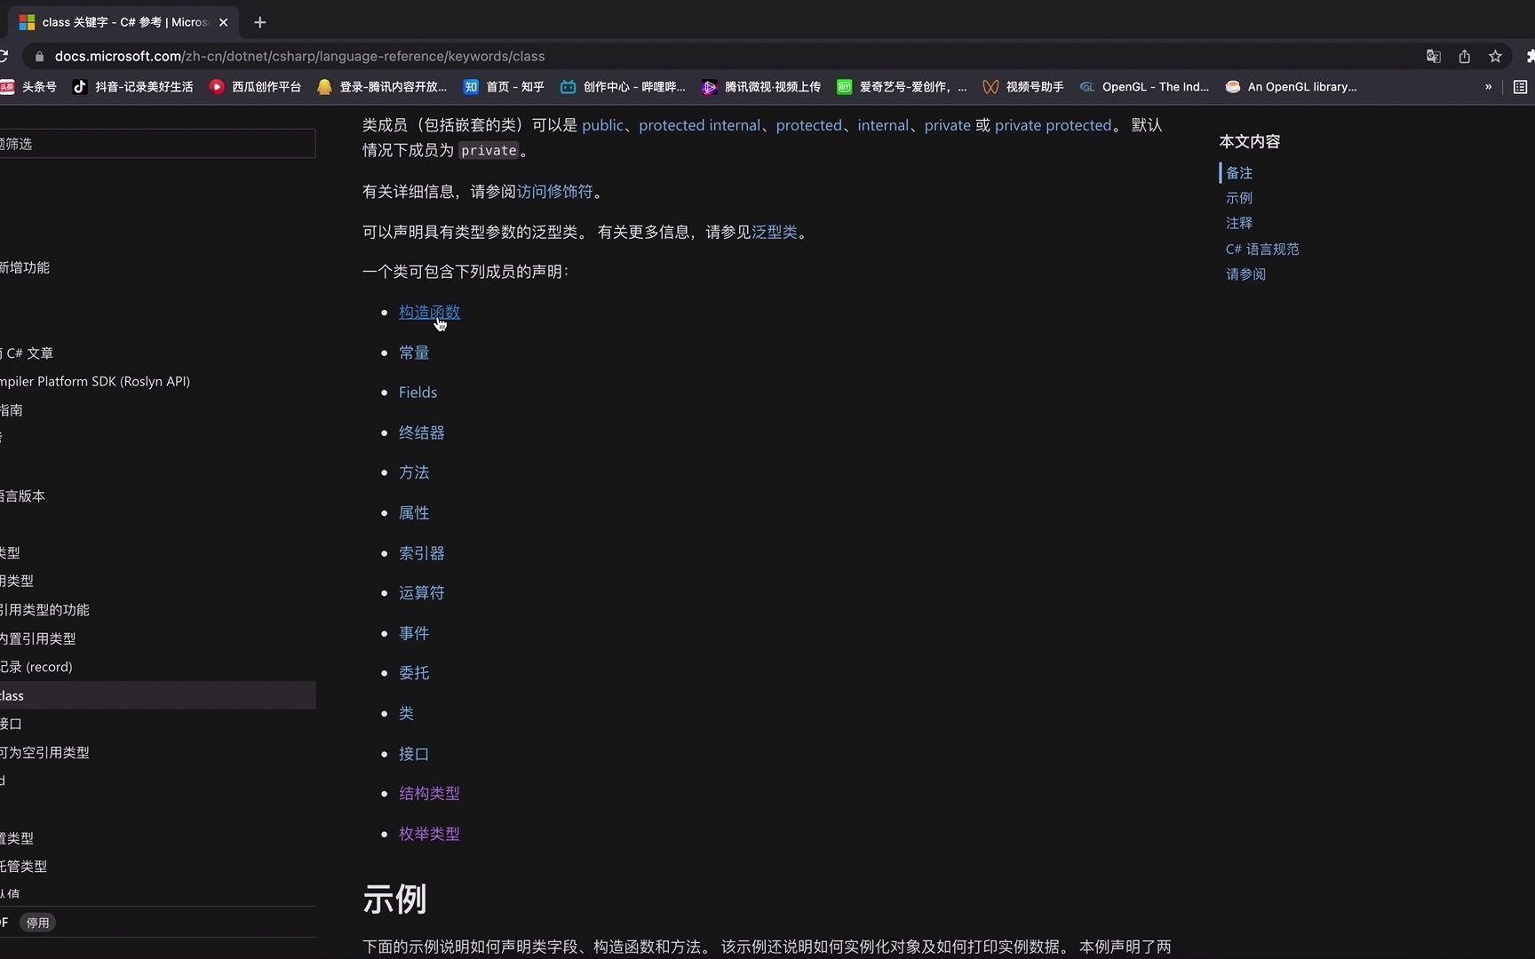Open a new browser tab
Viewport: 1535px width, 959px height.
coord(259,22)
